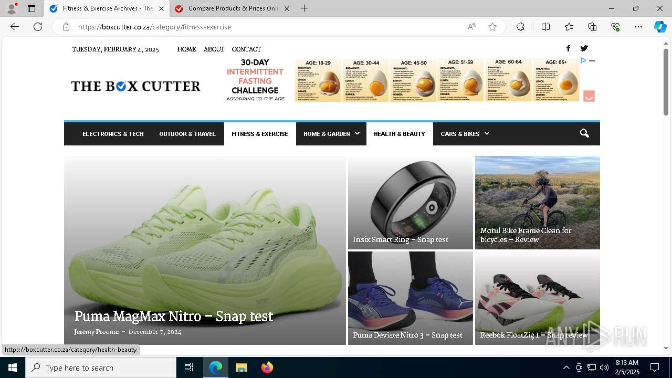Open the Windows Start menu

[x=13, y=367]
